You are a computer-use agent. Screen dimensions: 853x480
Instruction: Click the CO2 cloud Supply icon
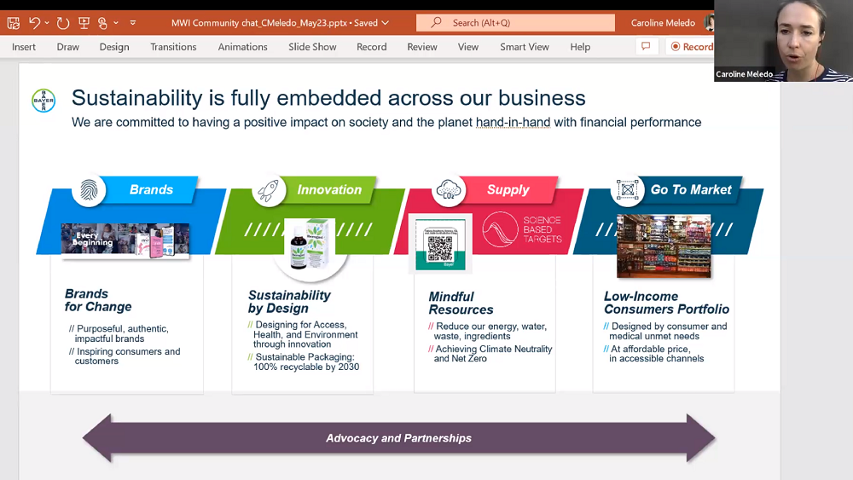[449, 190]
